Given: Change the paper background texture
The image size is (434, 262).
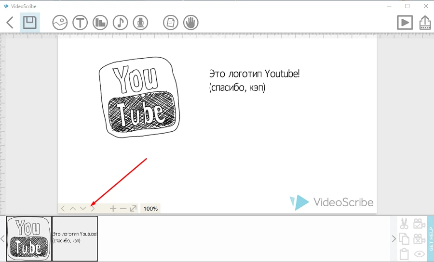Looking at the screenshot, I should click(x=171, y=22).
